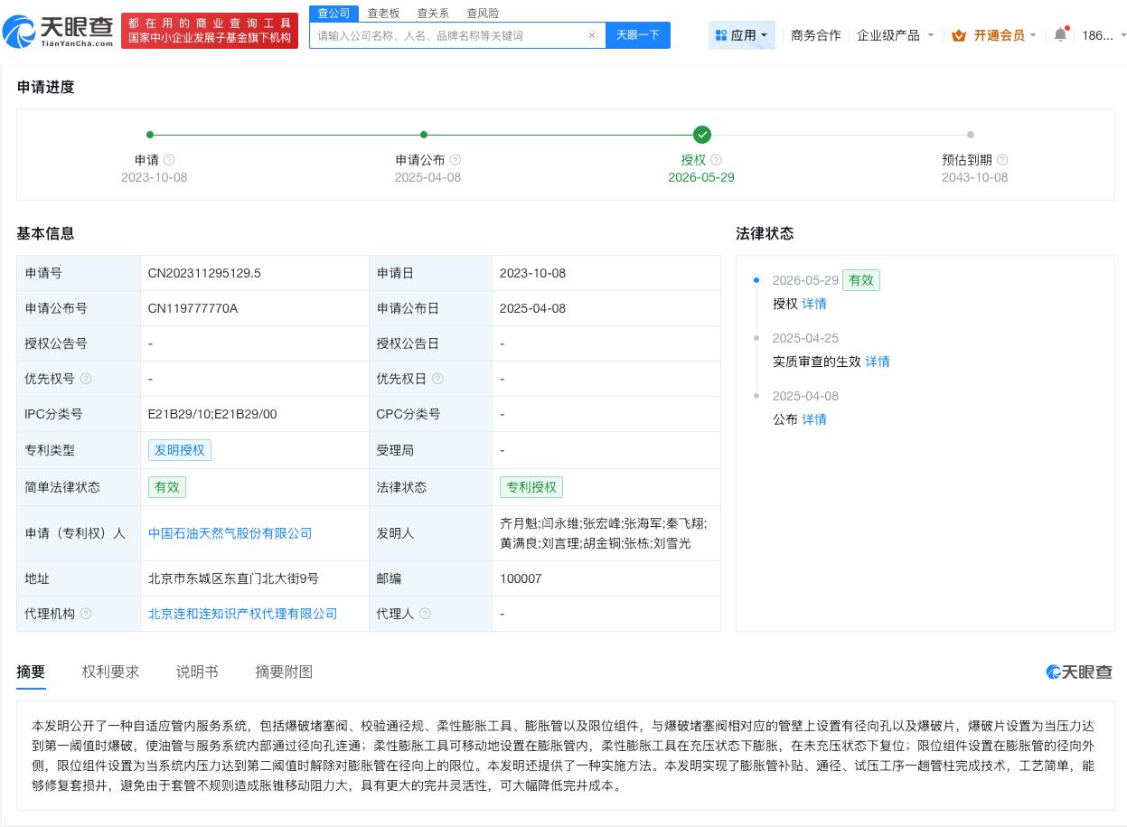Viewport: 1127px width, 827px height.
Task: Click the 预估到期 progress step dot
Action: coord(971,135)
